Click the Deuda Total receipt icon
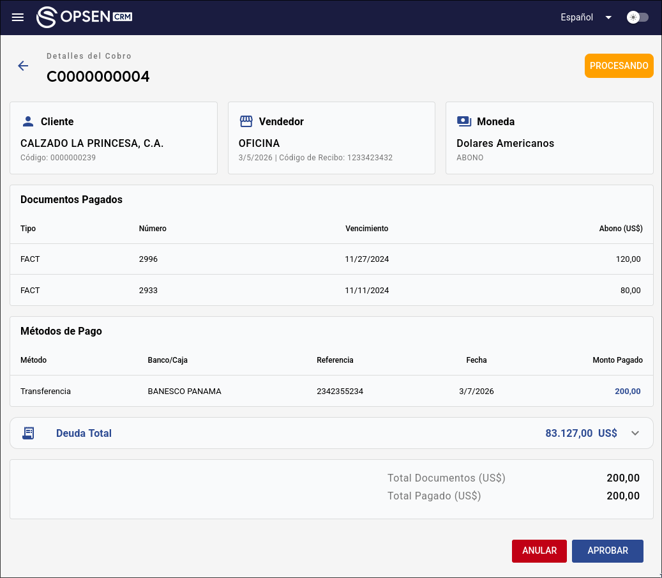The height and width of the screenshot is (578, 662). (x=28, y=433)
